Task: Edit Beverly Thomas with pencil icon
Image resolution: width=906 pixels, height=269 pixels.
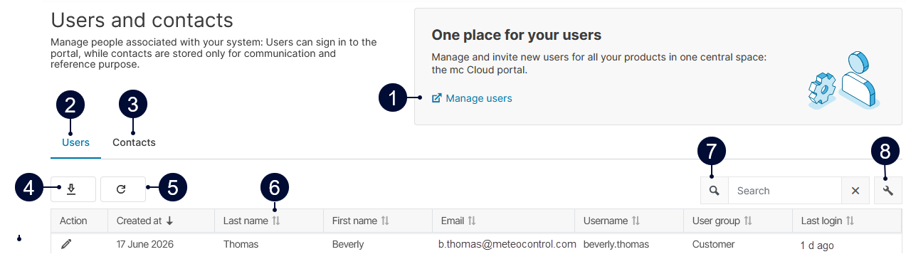Action: 66,244
